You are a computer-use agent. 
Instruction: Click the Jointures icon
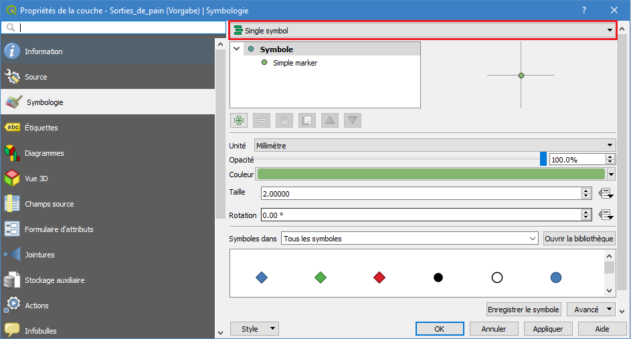[x=11, y=255]
